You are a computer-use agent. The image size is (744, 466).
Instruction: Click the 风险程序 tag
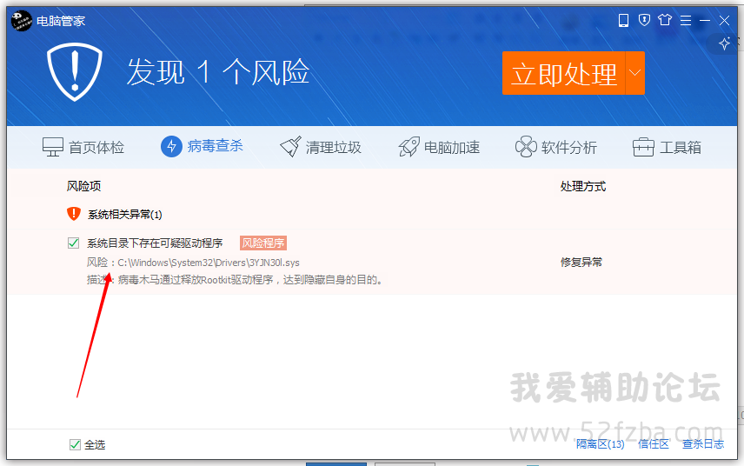coord(263,243)
